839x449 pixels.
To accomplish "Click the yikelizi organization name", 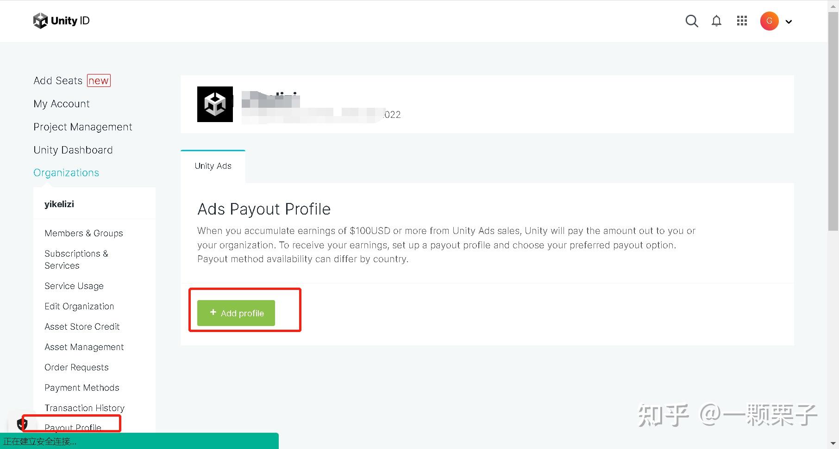I will (59, 204).
